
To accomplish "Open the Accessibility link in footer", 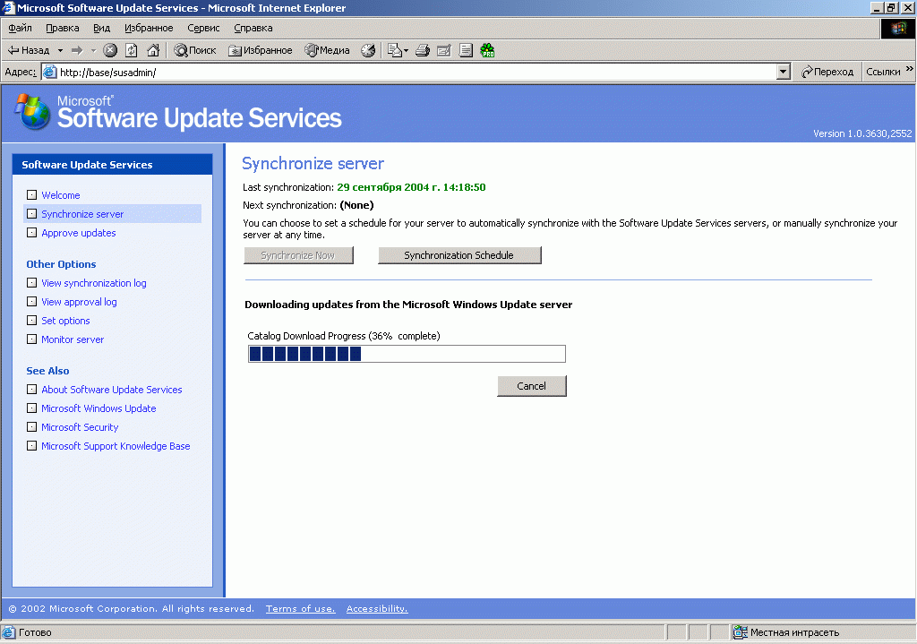I will pos(377,608).
